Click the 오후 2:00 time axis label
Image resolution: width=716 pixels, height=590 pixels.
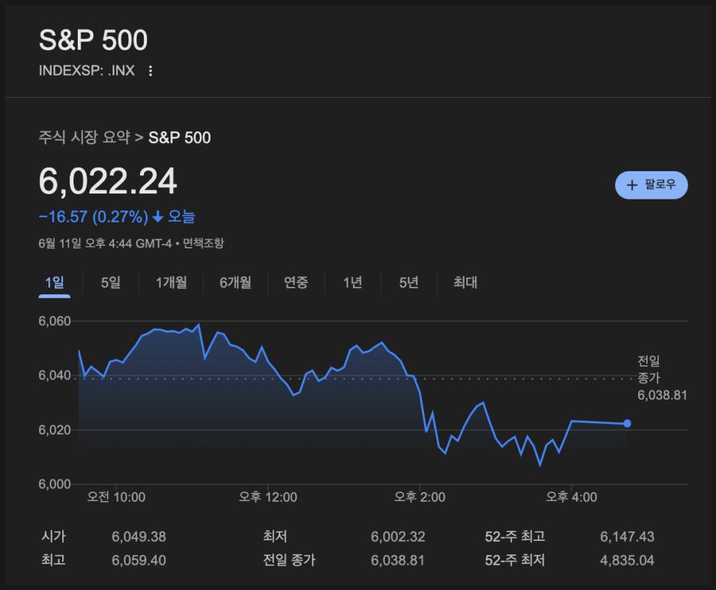[420, 497]
